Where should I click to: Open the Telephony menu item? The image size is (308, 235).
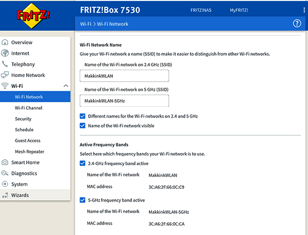[x=23, y=64]
